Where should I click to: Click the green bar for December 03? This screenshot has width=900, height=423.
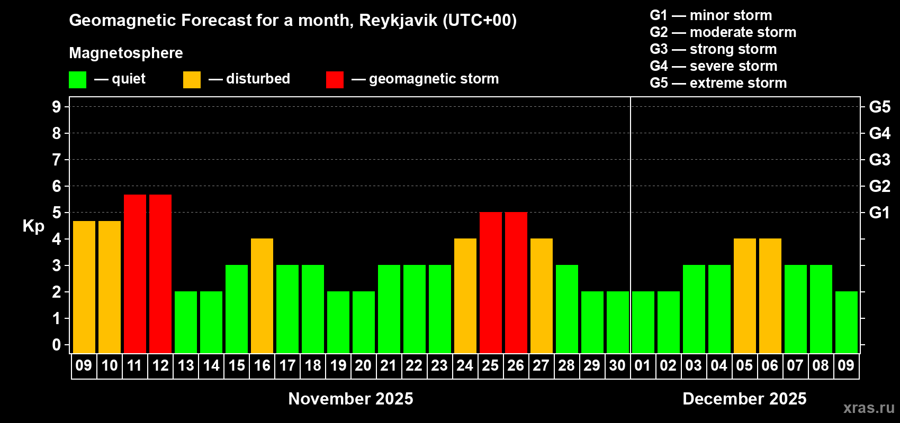(694, 309)
